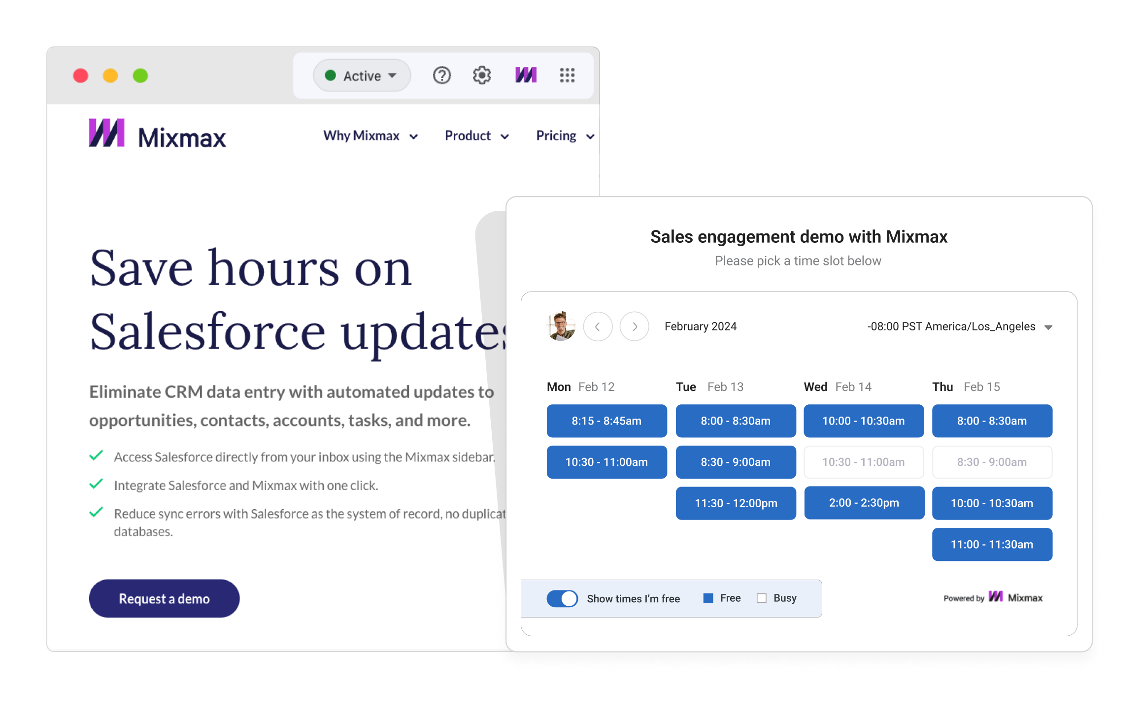1142x717 pixels.
Task: Open the timezone America/Los_Angeles dropdown
Action: (x=960, y=326)
